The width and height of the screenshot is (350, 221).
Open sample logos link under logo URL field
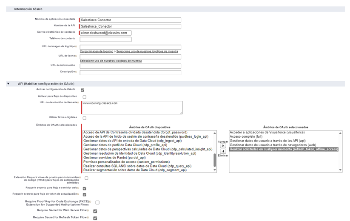click(147, 51)
